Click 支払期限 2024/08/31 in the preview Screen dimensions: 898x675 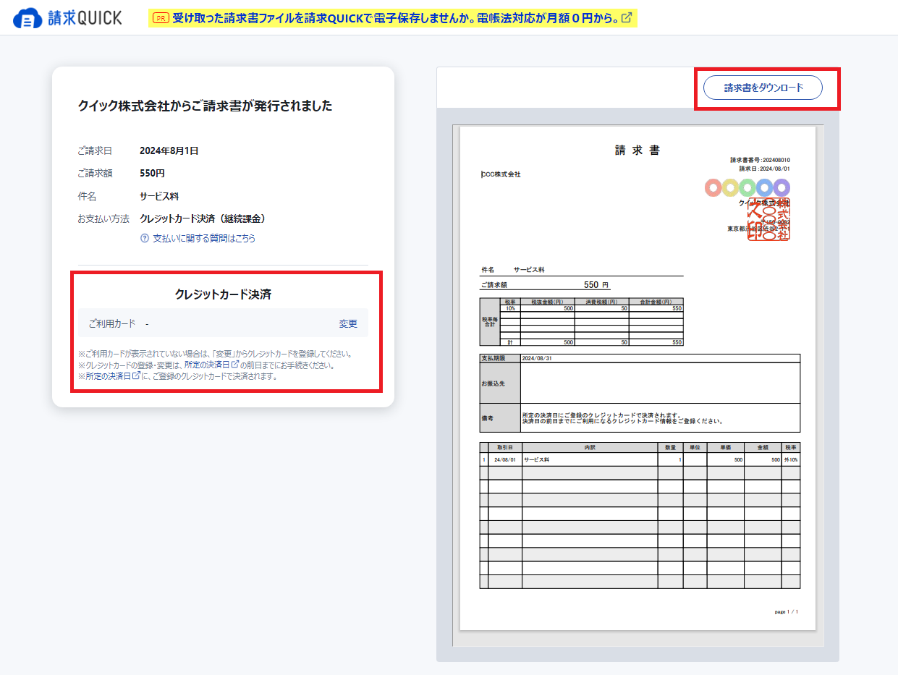coord(640,358)
